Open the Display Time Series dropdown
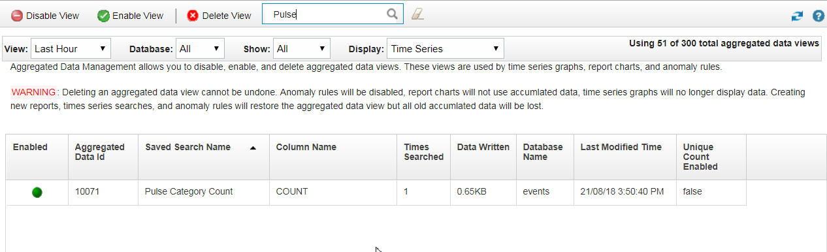 [446, 48]
